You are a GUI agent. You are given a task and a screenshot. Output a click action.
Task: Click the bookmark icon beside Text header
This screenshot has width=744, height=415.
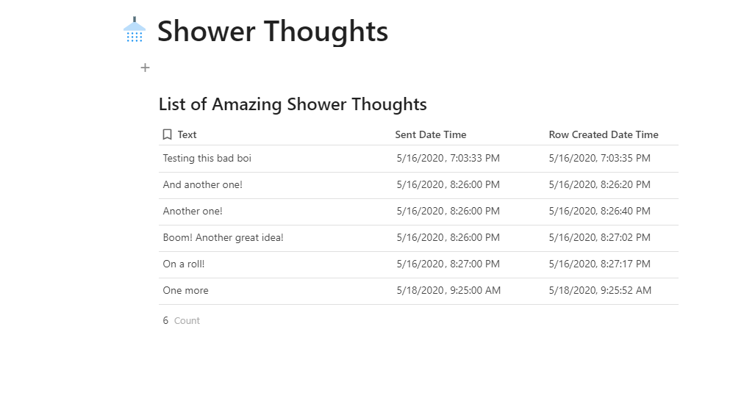(168, 134)
